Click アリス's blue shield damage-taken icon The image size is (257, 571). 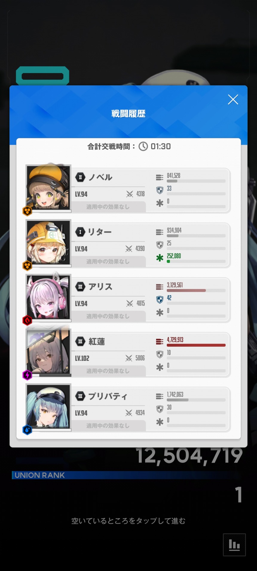pos(160,300)
